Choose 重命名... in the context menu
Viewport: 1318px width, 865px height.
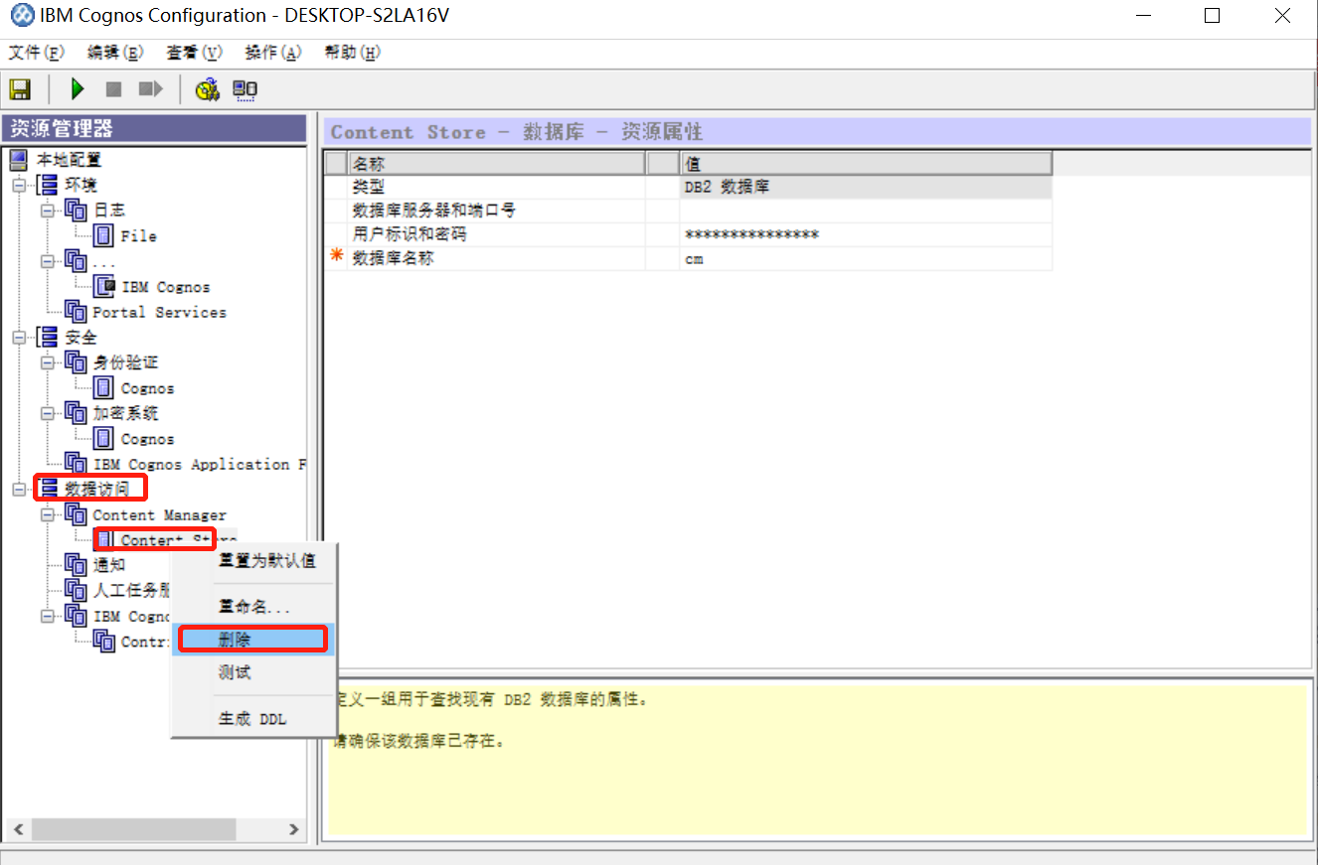click(x=253, y=606)
